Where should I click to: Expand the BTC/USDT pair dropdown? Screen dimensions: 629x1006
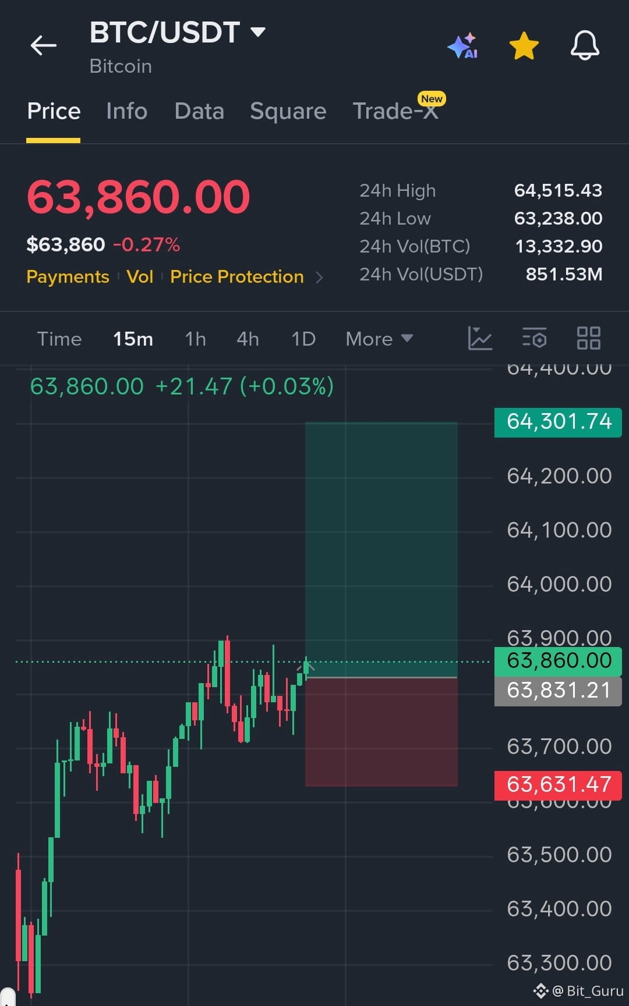[x=258, y=31]
